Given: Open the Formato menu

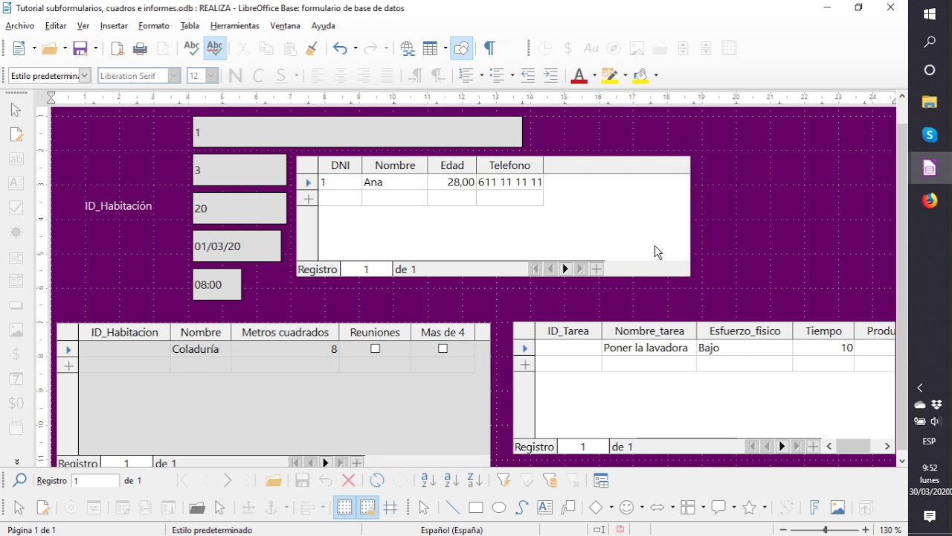Looking at the screenshot, I should click(154, 26).
